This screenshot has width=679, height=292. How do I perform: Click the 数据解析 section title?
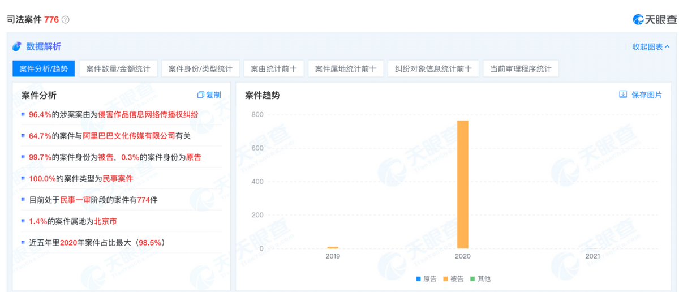click(x=44, y=46)
